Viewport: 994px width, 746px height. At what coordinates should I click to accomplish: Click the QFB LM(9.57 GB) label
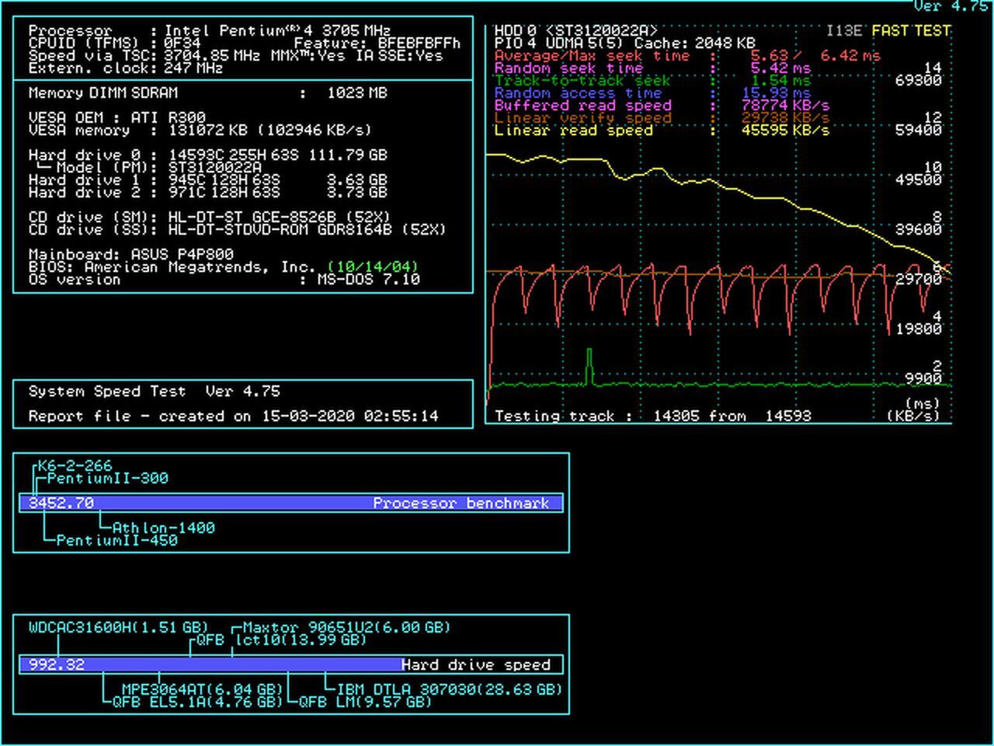[x=365, y=702]
